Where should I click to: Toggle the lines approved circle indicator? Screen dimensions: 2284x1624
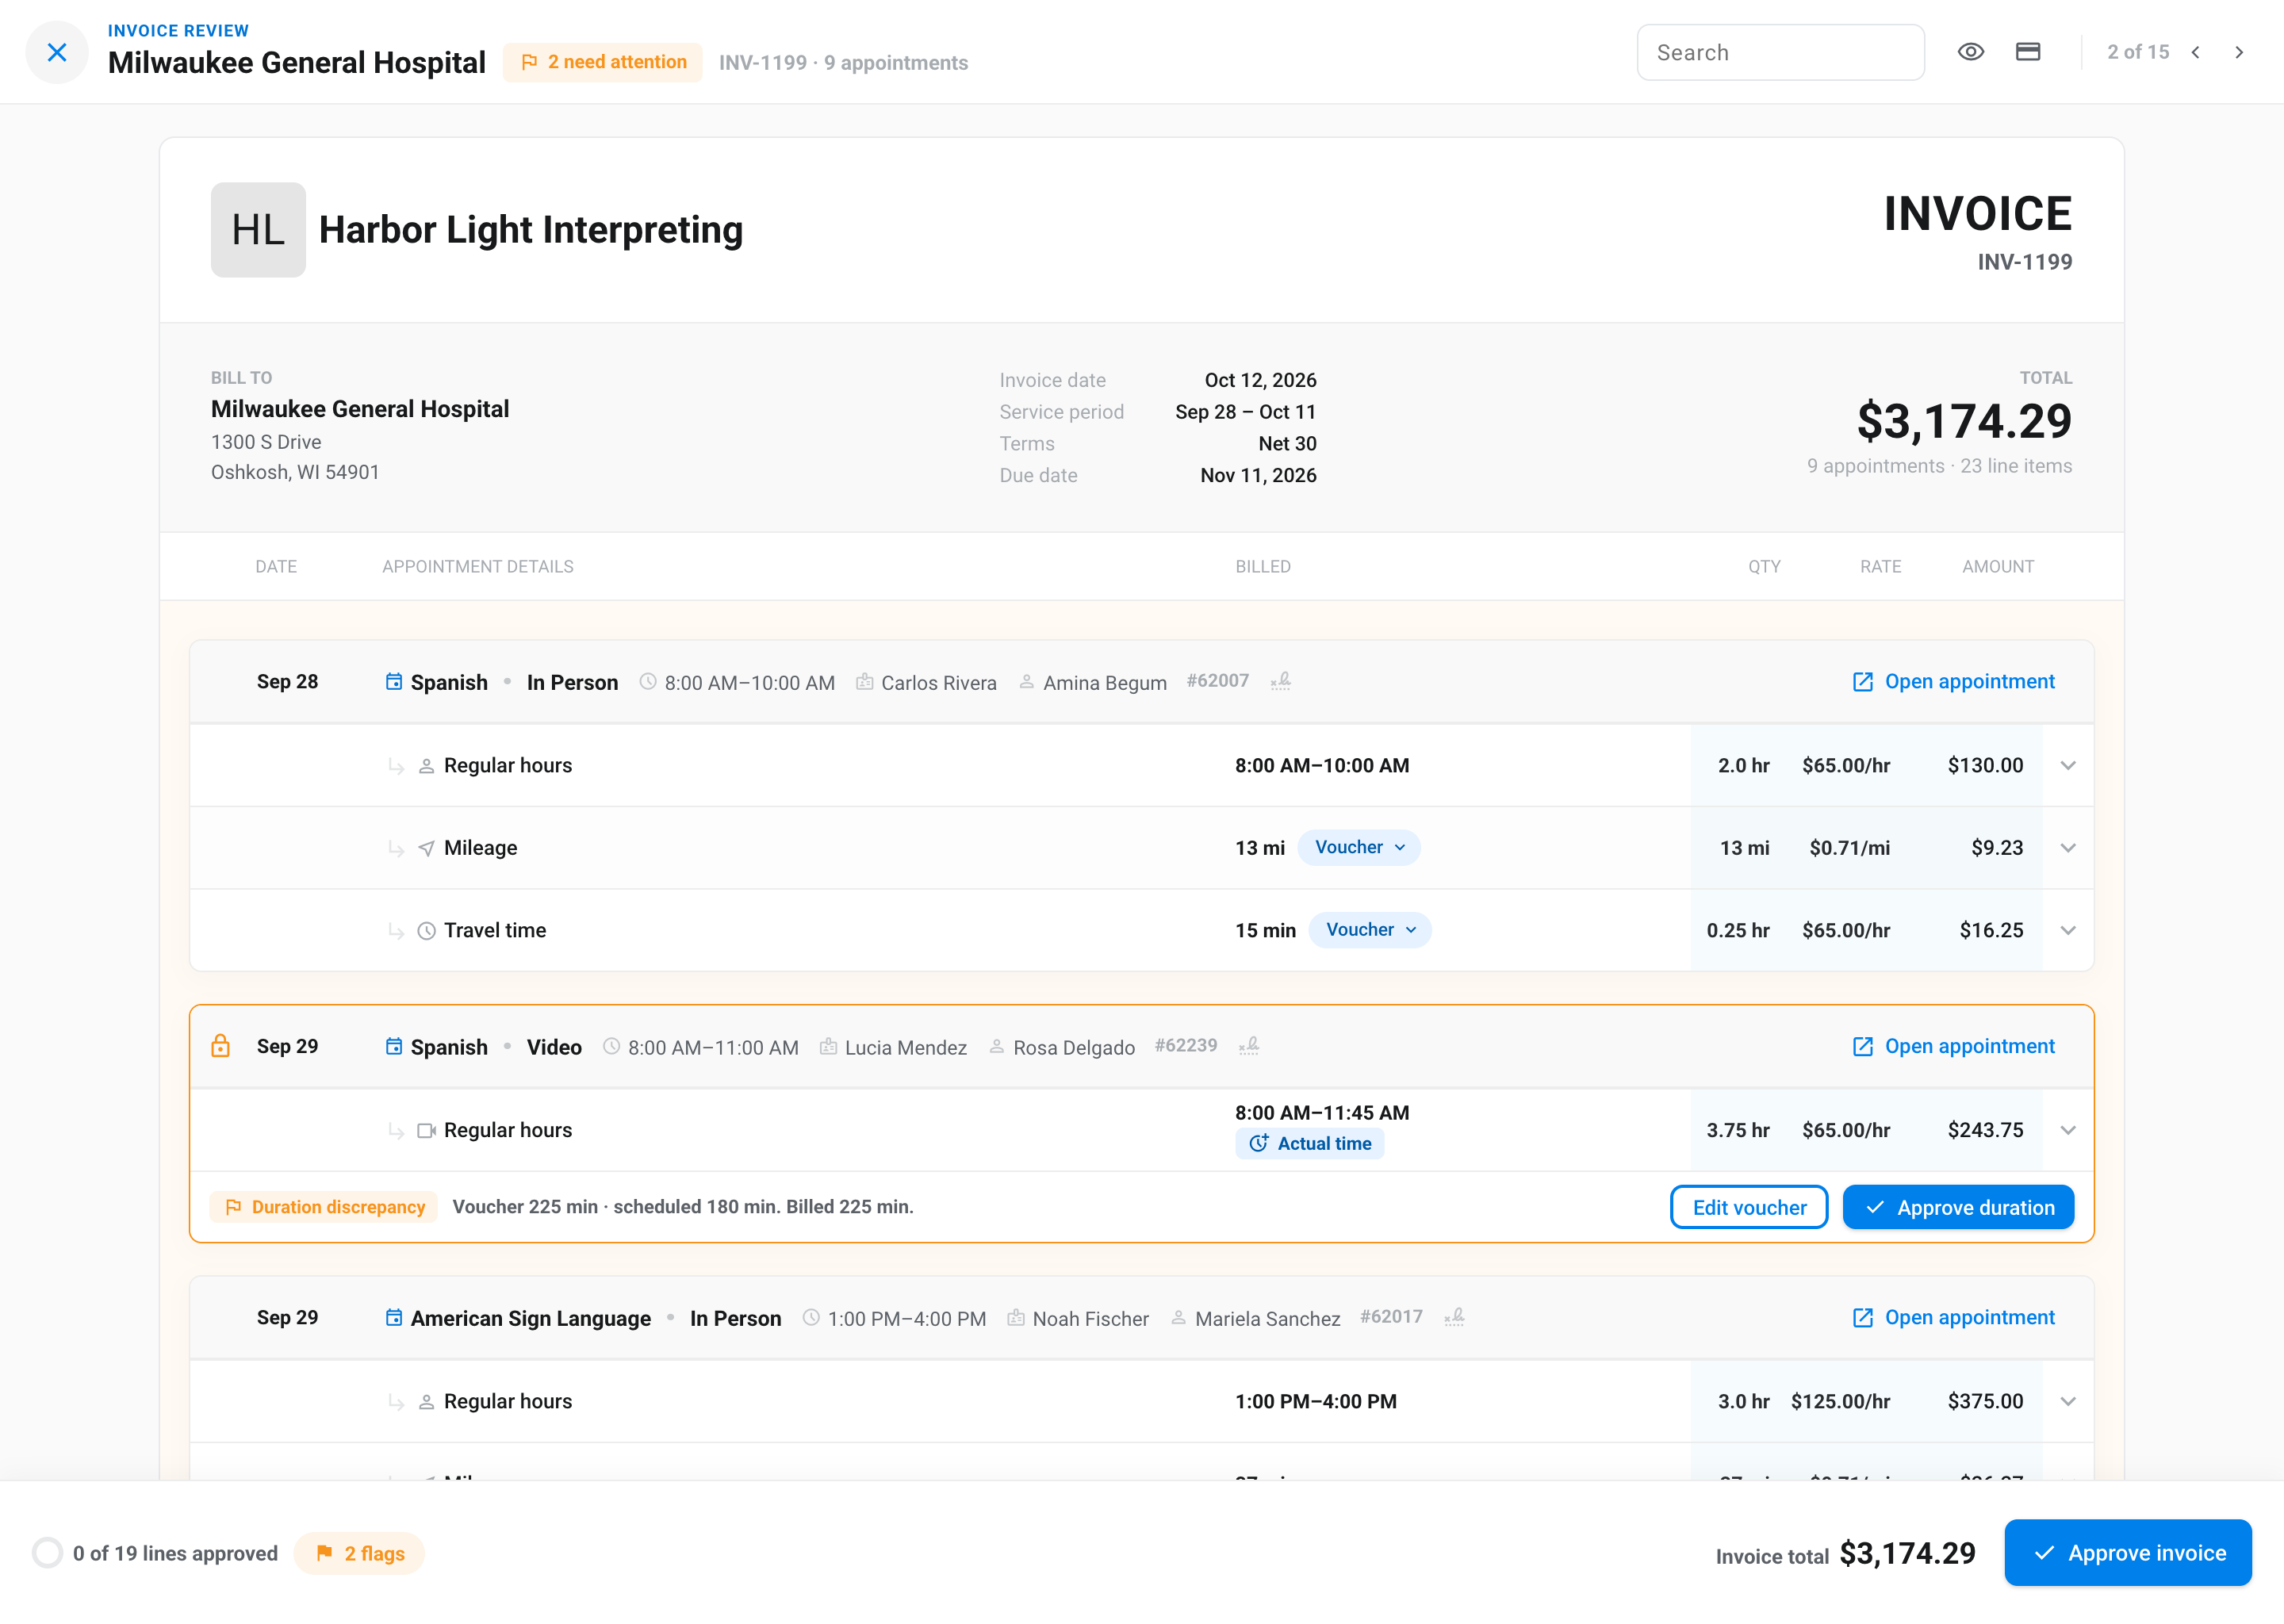point(47,1553)
